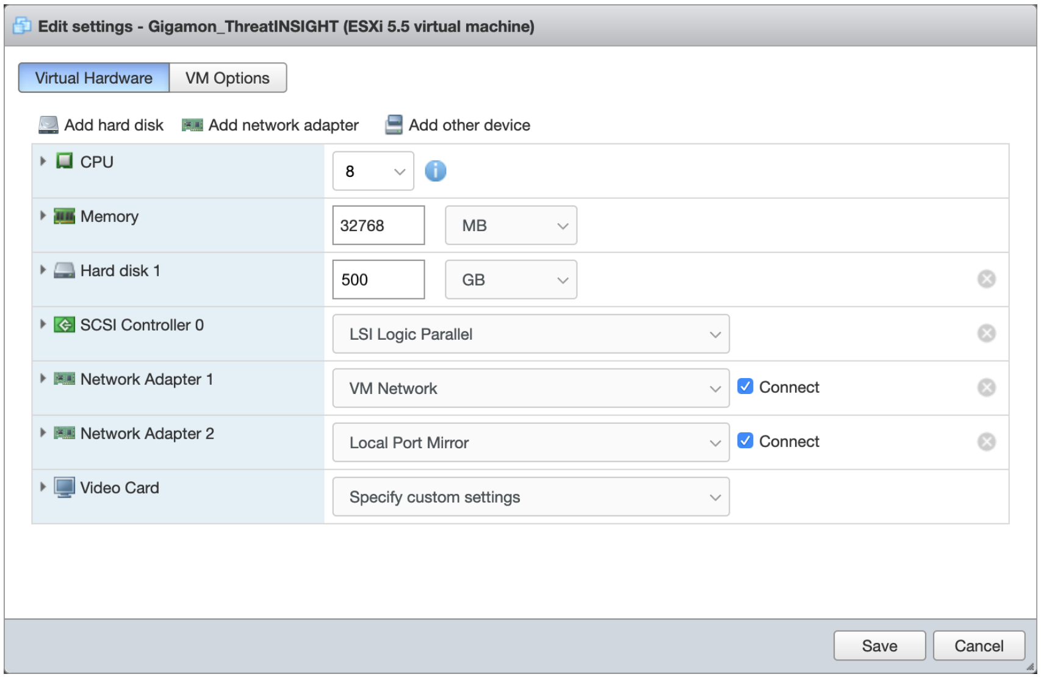1041x677 pixels.
Task: Open the Memory unit dropdown showing MB
Action: pos(511,225)
